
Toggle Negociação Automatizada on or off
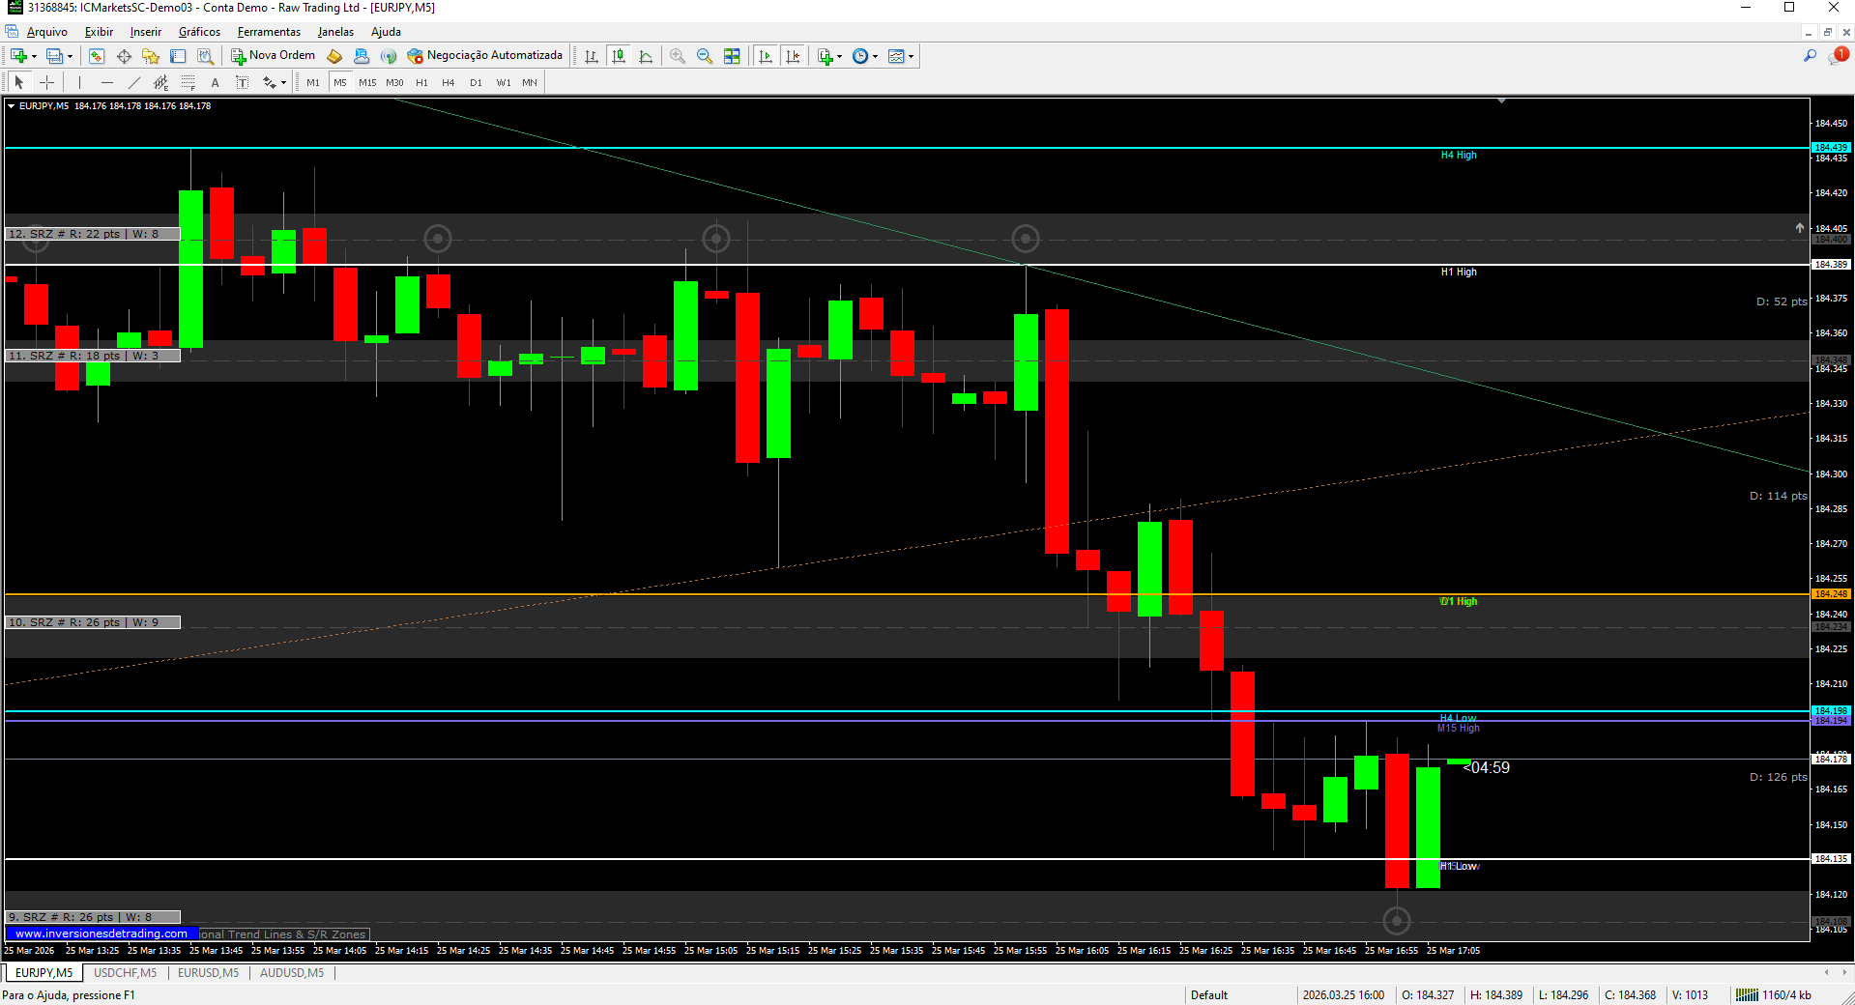(x=484, y=56)
